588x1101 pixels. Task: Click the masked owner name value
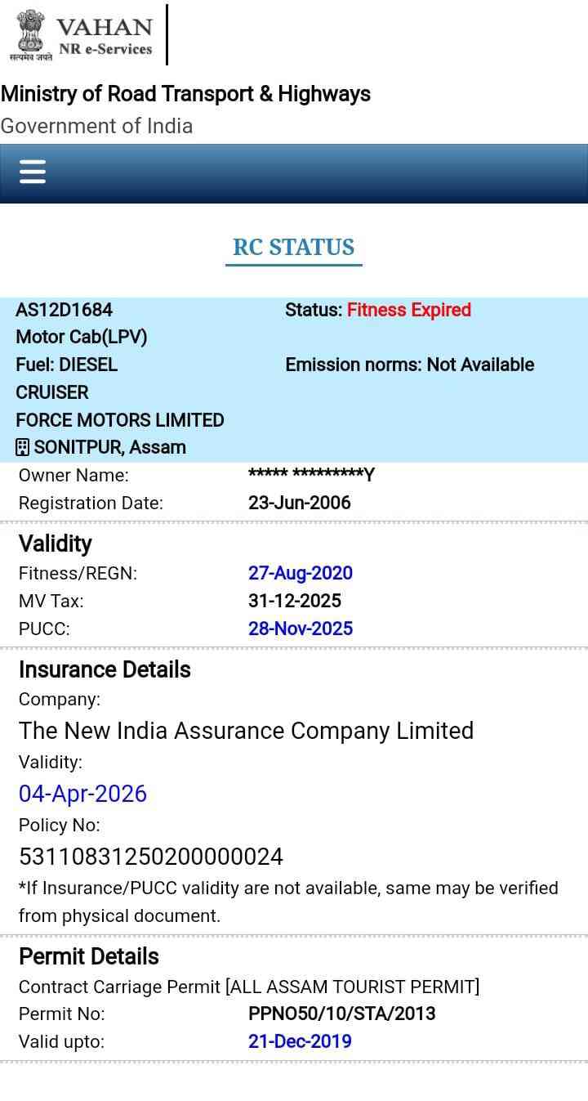(x=310, y=475)
